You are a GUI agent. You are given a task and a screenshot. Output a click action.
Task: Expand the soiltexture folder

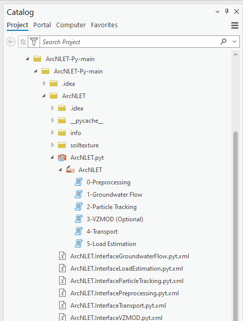coord(52,145)
